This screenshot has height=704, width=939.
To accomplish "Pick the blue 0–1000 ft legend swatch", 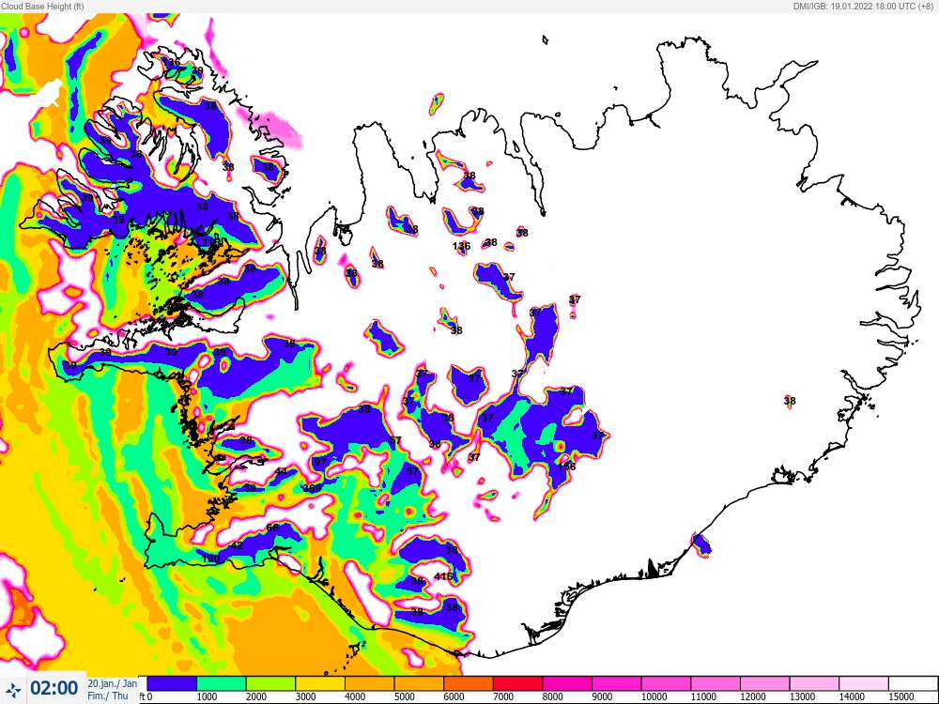I will pyautogui.click(x=172, y=683).
